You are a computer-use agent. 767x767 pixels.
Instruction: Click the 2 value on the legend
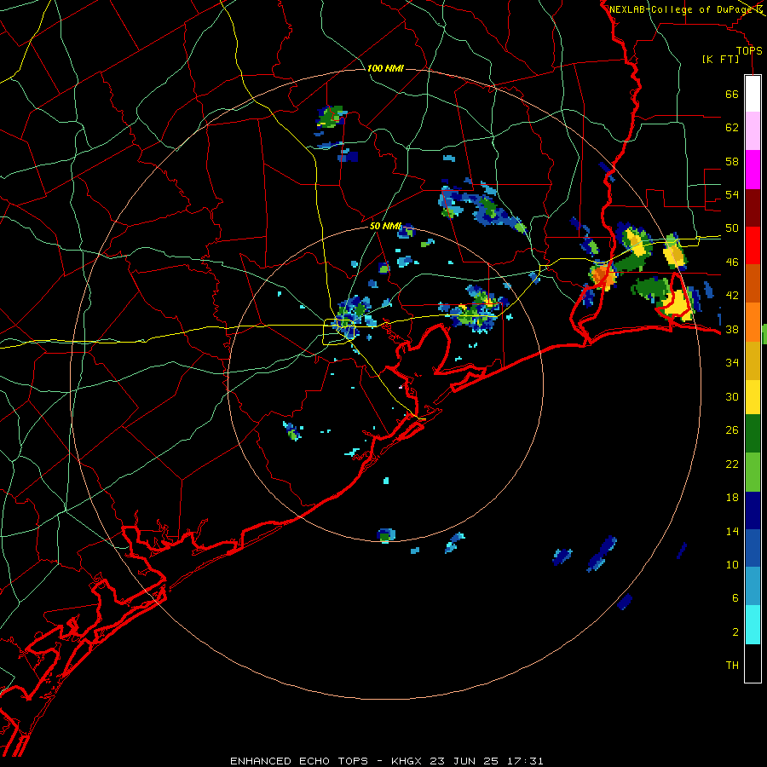pos(735,632)
